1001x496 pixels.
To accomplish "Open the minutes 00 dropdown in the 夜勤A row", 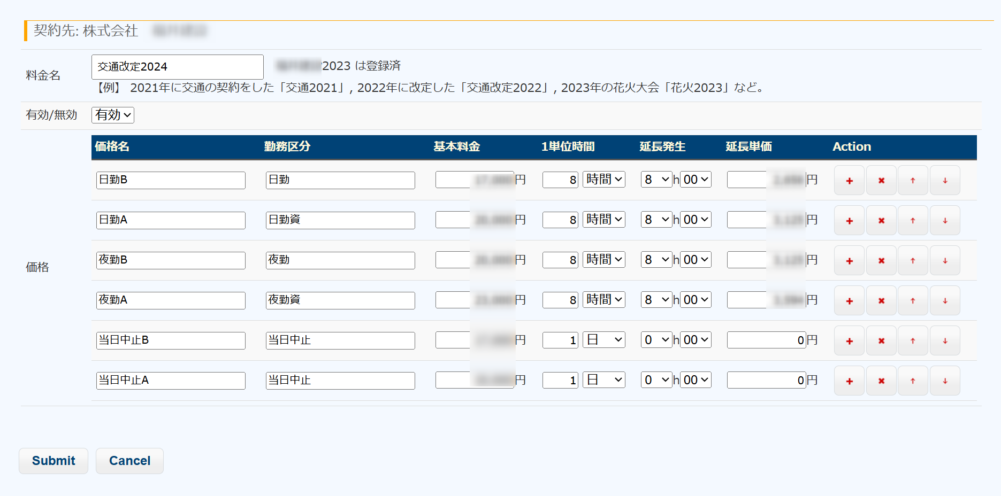I will tap(696, 300).
